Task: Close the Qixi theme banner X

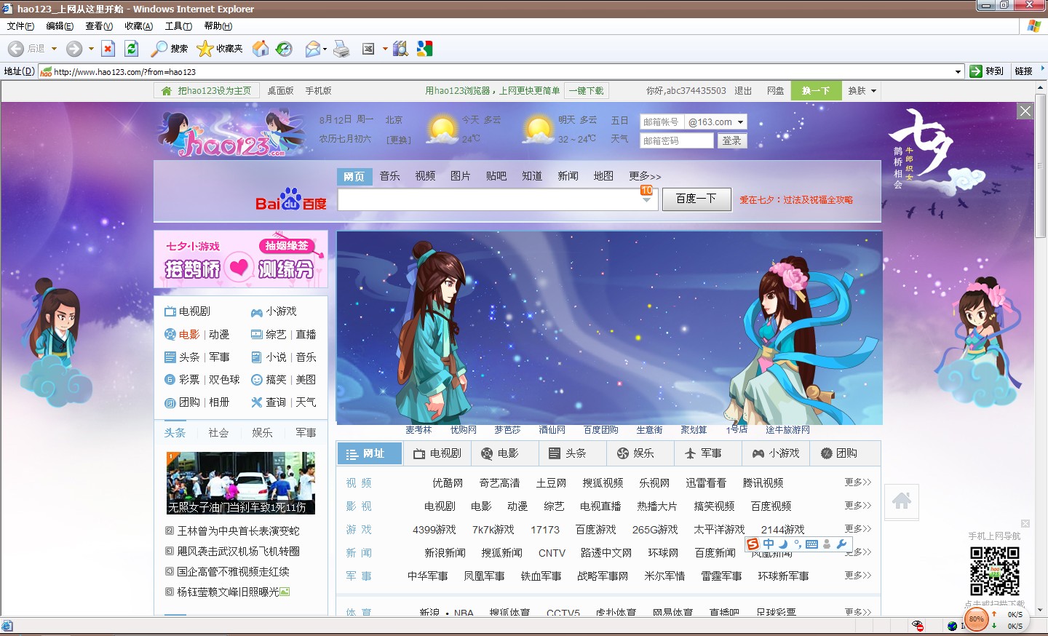Action: click(x=1025, y=111)
